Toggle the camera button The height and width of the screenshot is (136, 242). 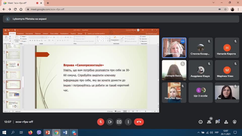[x=110, y=122]
